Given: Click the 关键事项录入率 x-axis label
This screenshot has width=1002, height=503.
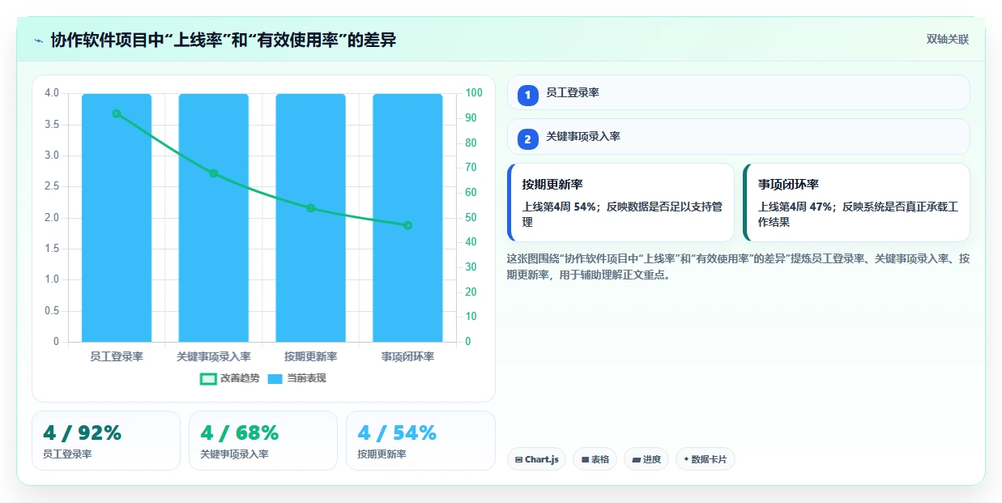Looking at the screenshot, I should [x=214, y=356].
